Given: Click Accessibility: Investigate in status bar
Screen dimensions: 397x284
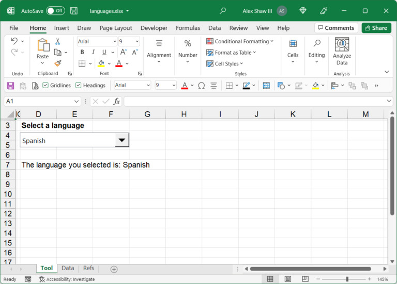Looking at the screenshot, I should [x=67, y=279].
